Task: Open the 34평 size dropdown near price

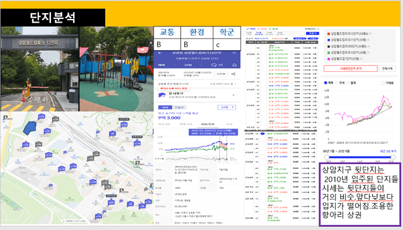Action: click(227, 107)
